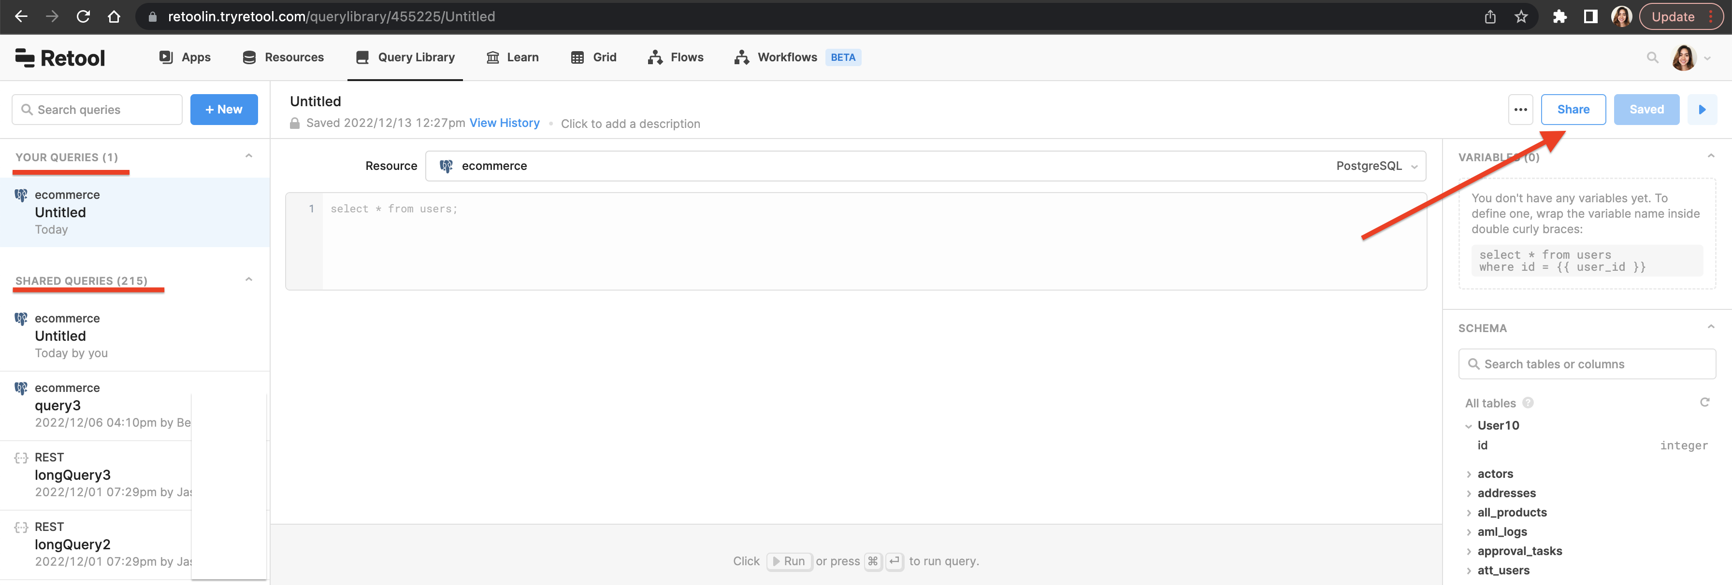Click the browser forward arrow
This screenshot has height=585, width=1732.
pos(52,16)
